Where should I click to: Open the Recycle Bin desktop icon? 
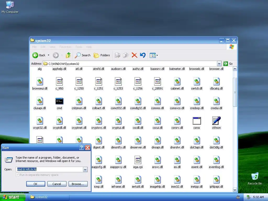coord(255,178)
